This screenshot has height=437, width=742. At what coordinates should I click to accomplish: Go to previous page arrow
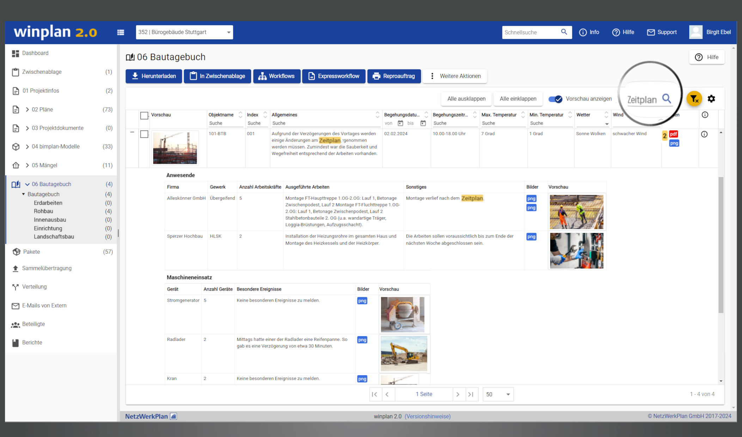[x=387, y=394]
